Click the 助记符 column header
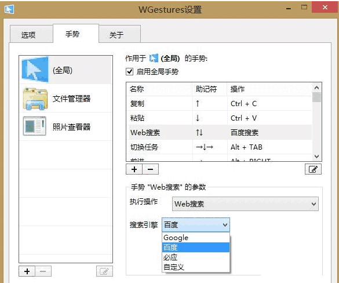The width and height of the screenshot is (339, 283). 210,89
